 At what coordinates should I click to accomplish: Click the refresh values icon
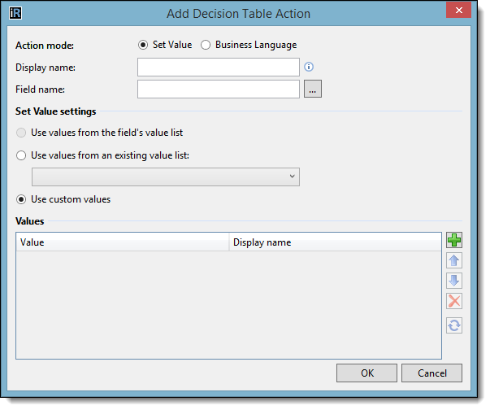click(x=453, y=325)
